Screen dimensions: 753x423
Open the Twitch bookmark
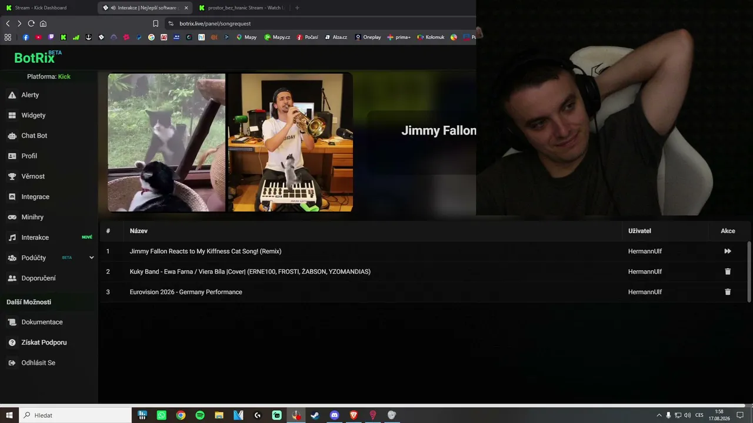tap(51, 37)
